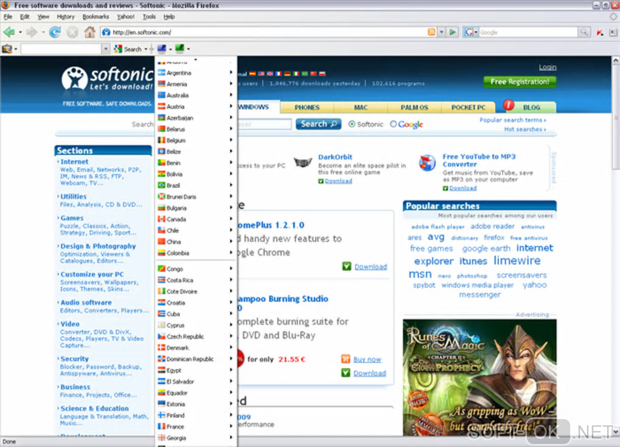Click the Stop loading icon

(72, 32)
